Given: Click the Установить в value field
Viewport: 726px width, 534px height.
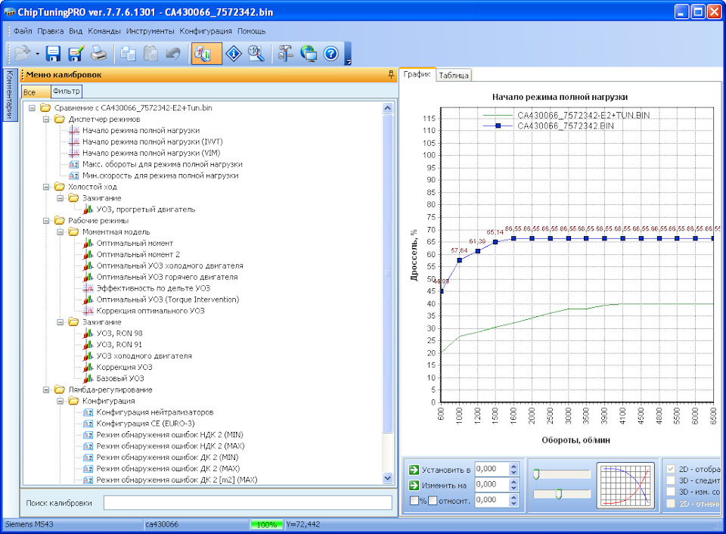Looking at the screenshot, I should pyautogui.click(x=492, y=469).
